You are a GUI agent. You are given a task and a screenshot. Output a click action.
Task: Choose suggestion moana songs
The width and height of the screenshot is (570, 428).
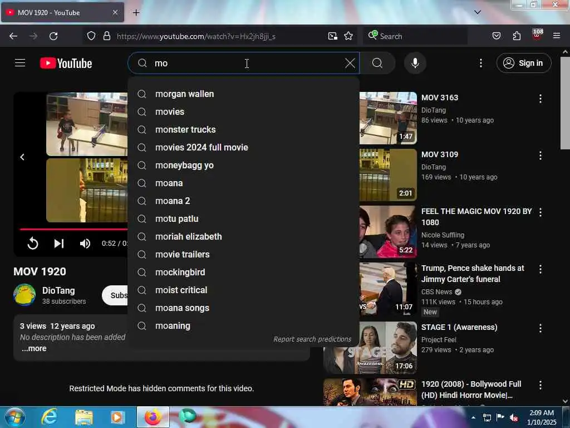tap(244, 308)
